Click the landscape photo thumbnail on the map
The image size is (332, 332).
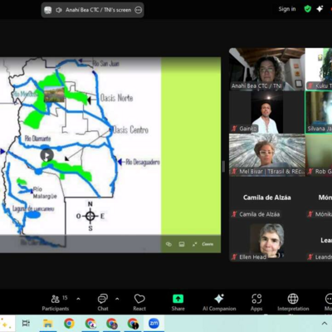pyautogui.click(x=54, y=94)
